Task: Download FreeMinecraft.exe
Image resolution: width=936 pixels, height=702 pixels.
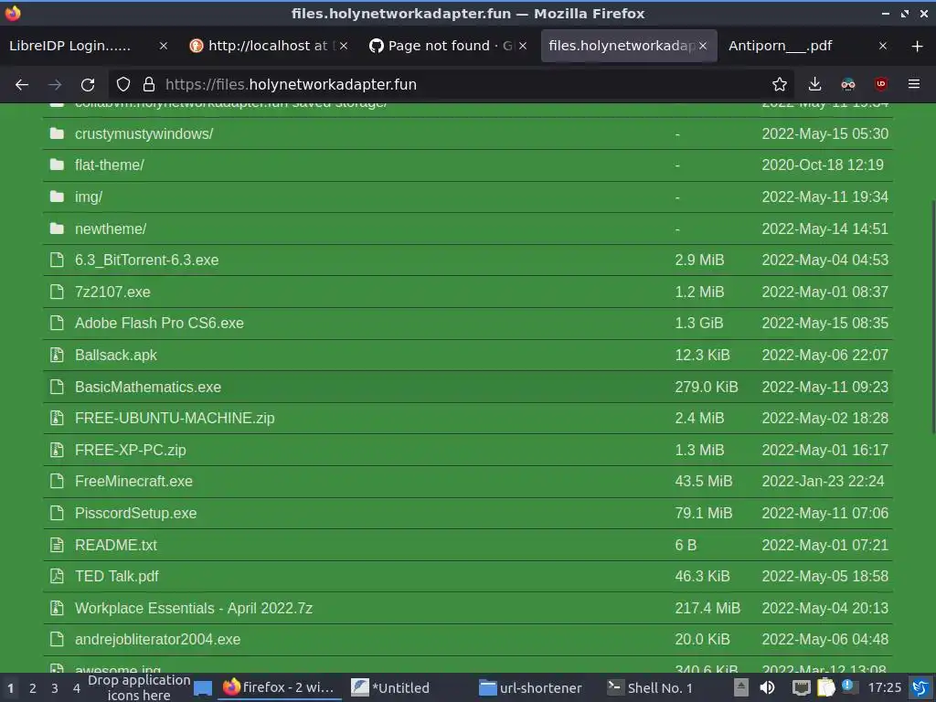Action: (x=133, y=481)
